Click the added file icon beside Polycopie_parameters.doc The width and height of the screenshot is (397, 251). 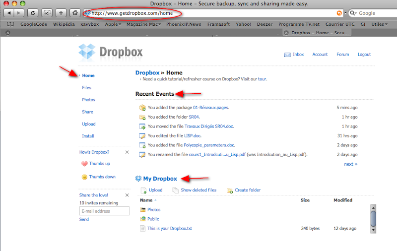142,145
